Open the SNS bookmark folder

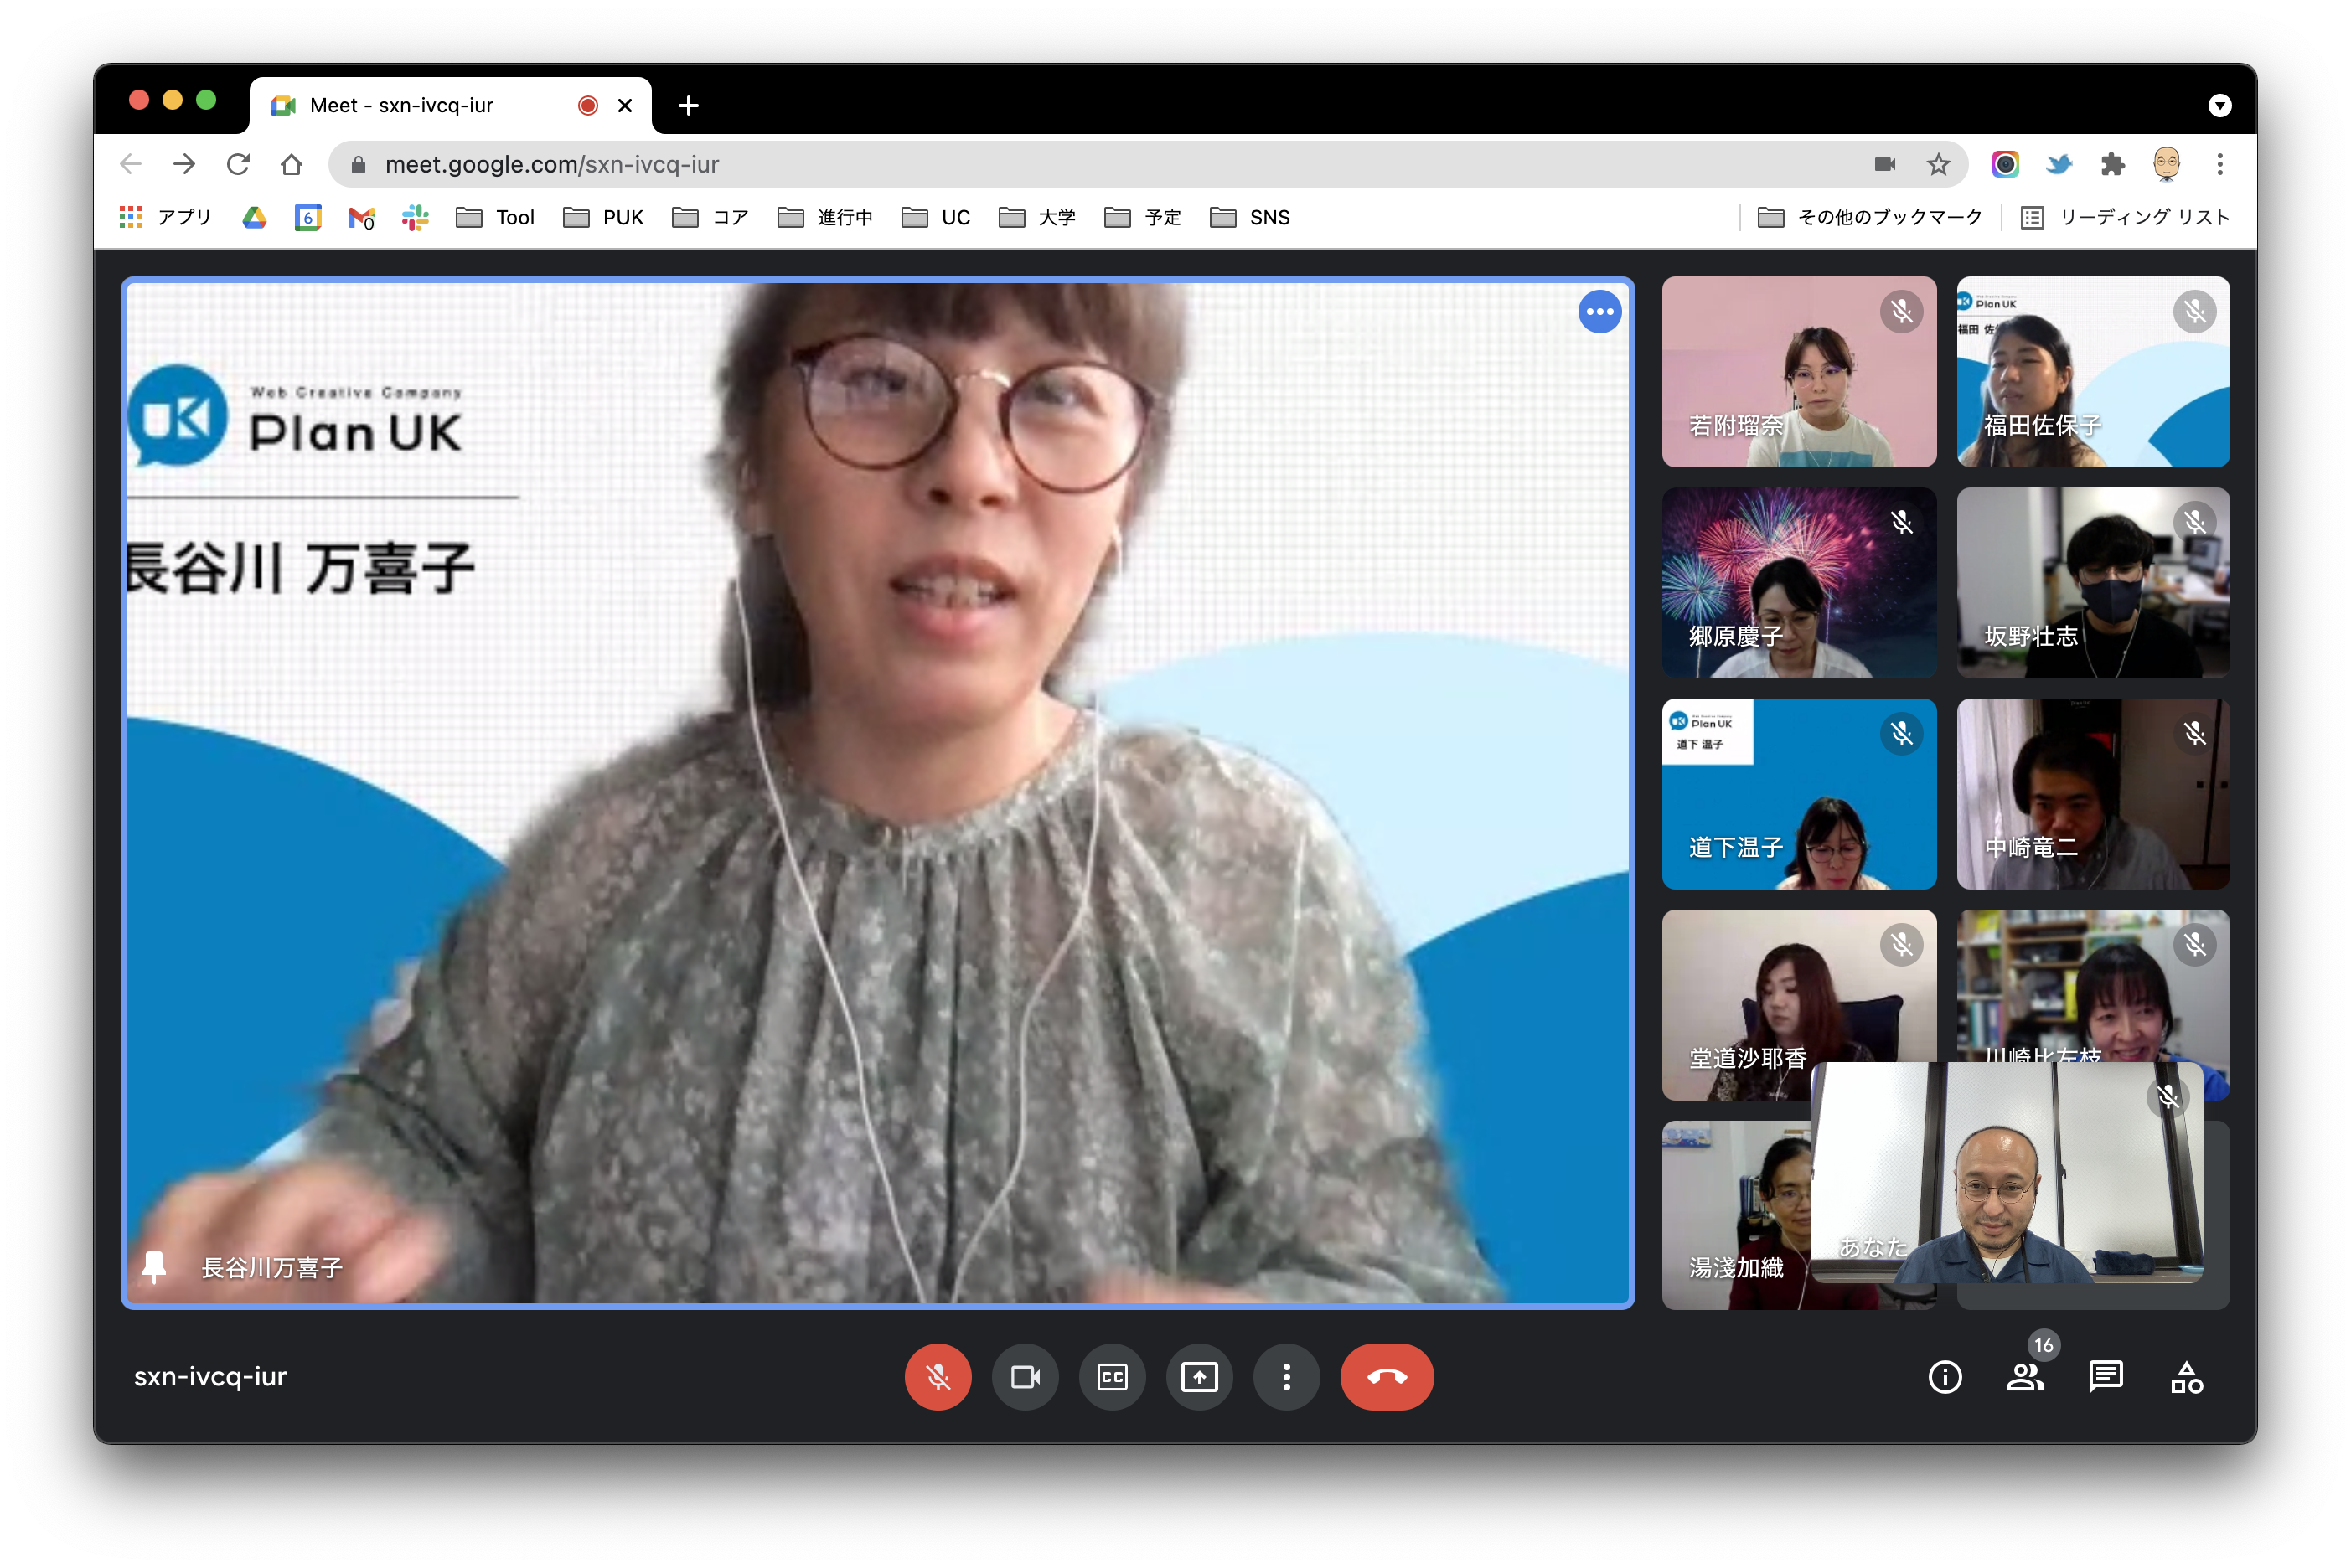pos(1249,217)
